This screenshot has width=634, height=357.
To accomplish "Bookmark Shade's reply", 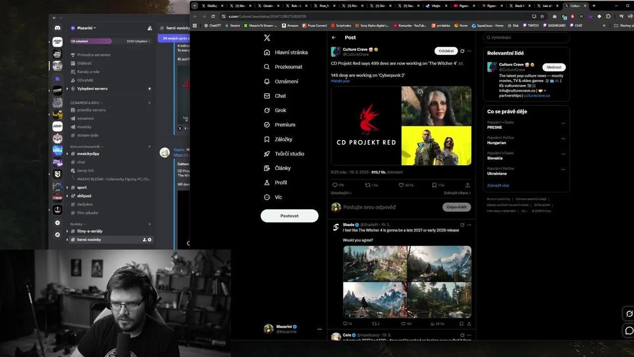I will 461,324.
